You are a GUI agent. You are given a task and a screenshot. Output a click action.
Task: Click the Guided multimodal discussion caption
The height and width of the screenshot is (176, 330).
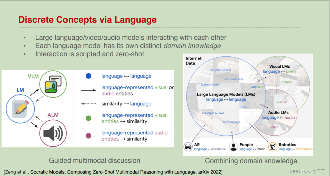94,160
